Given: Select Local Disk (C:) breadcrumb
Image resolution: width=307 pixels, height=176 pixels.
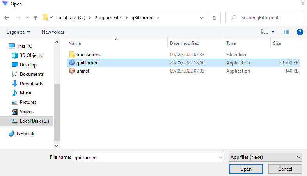Looking at the screenshot, I should (71, 18).
